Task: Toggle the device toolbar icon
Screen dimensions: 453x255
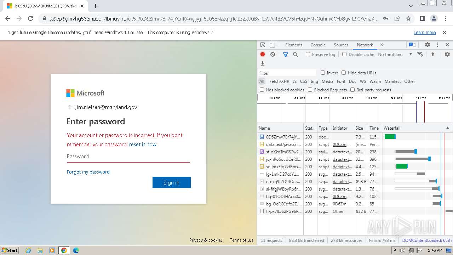Action: [x=272, y=45]
